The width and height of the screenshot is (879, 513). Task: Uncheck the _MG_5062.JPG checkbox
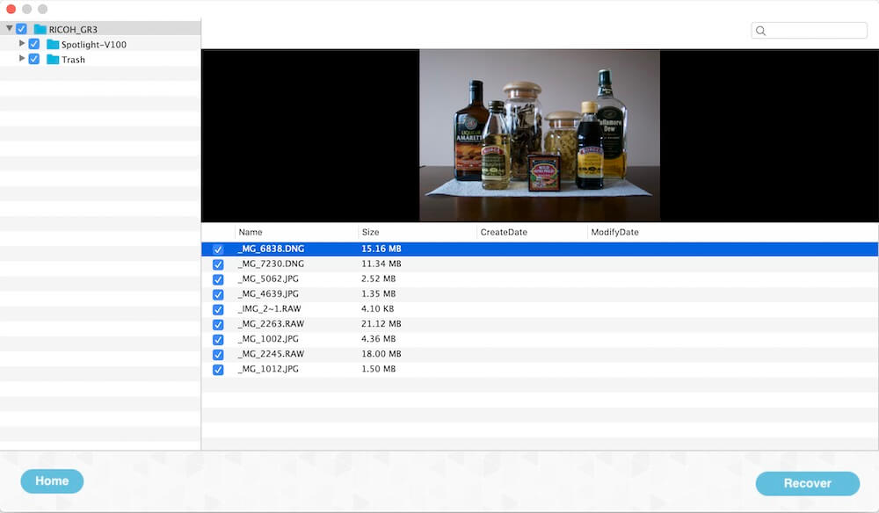tap(218, 279)
